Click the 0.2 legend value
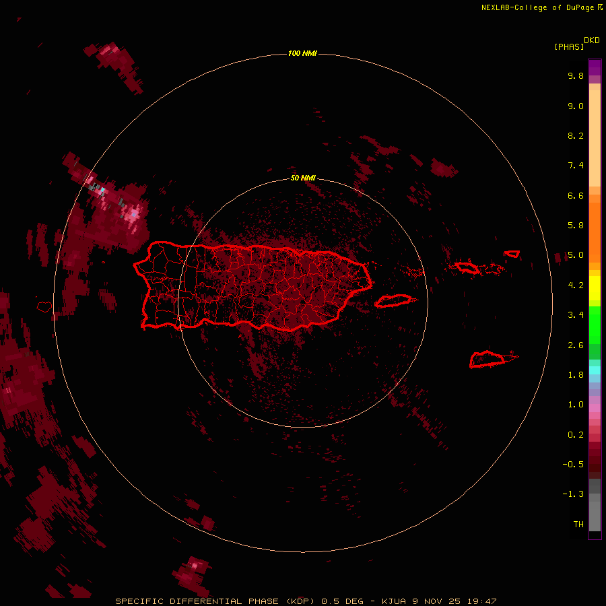Screen dimensions: 606x606 click(576, 435)
